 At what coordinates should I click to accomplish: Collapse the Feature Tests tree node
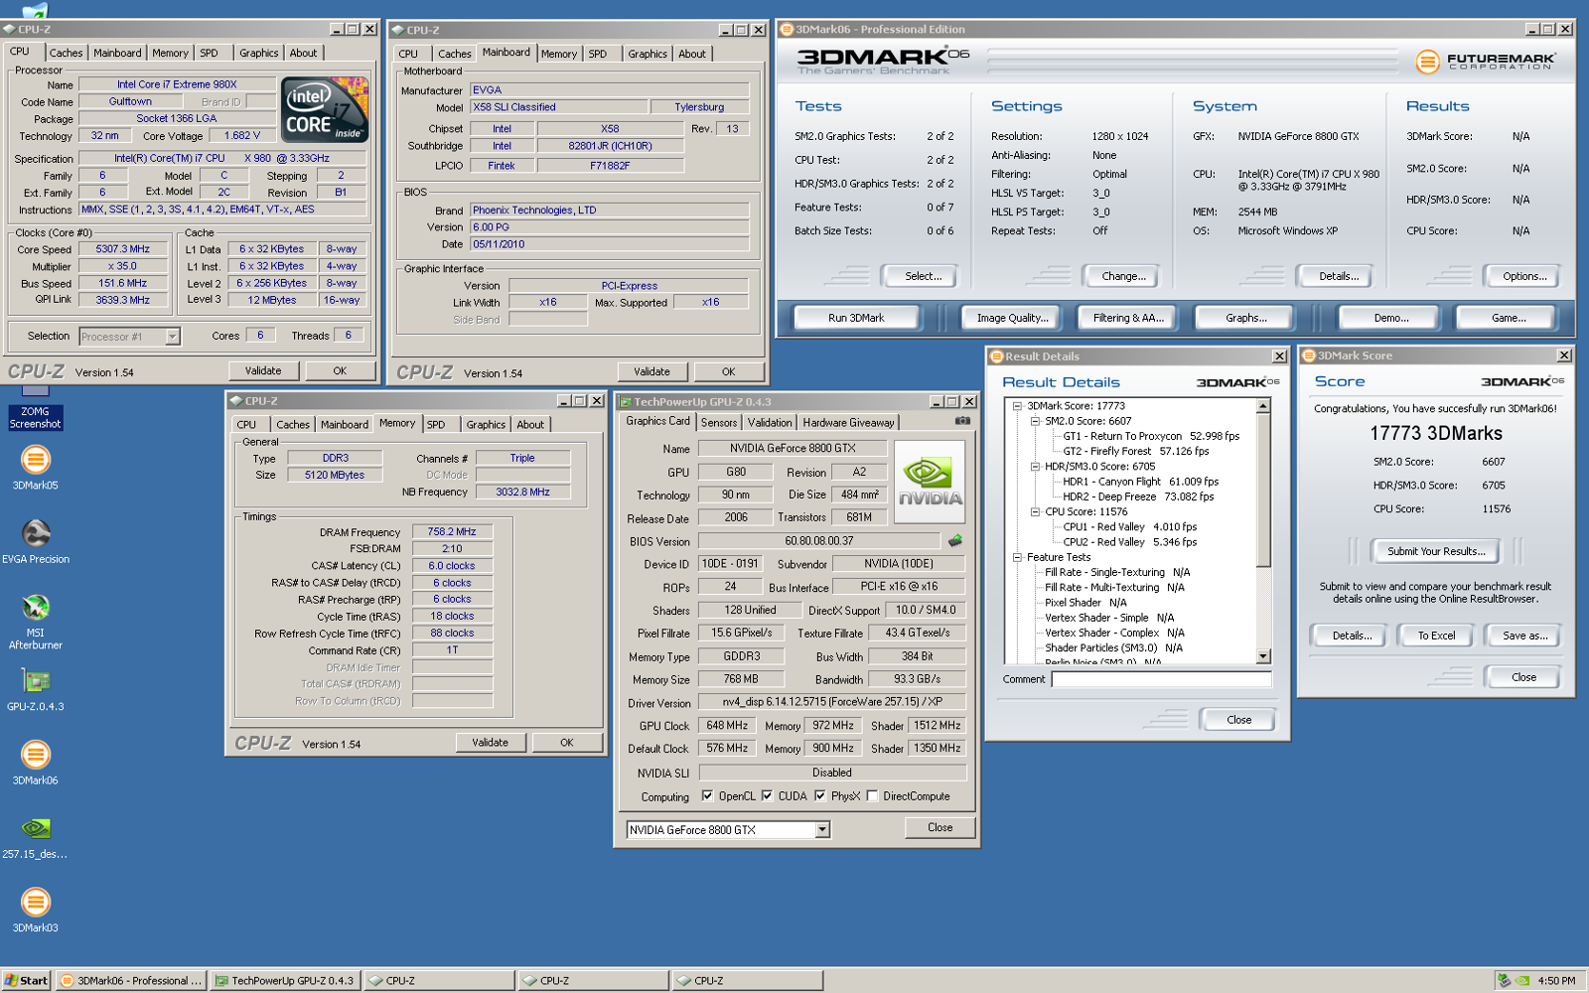coord(1017,557)
